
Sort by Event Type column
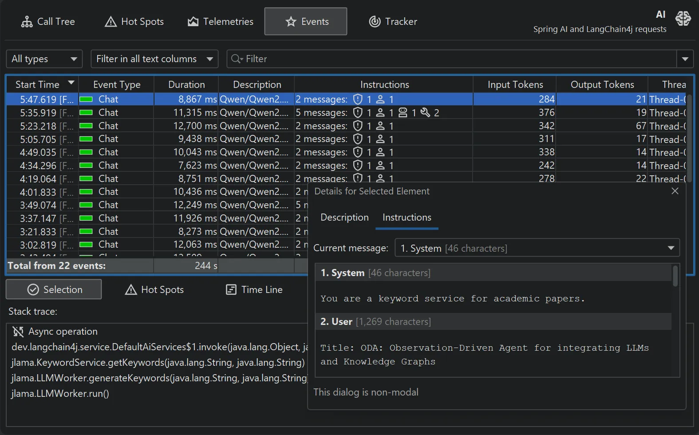coord(117,84)
